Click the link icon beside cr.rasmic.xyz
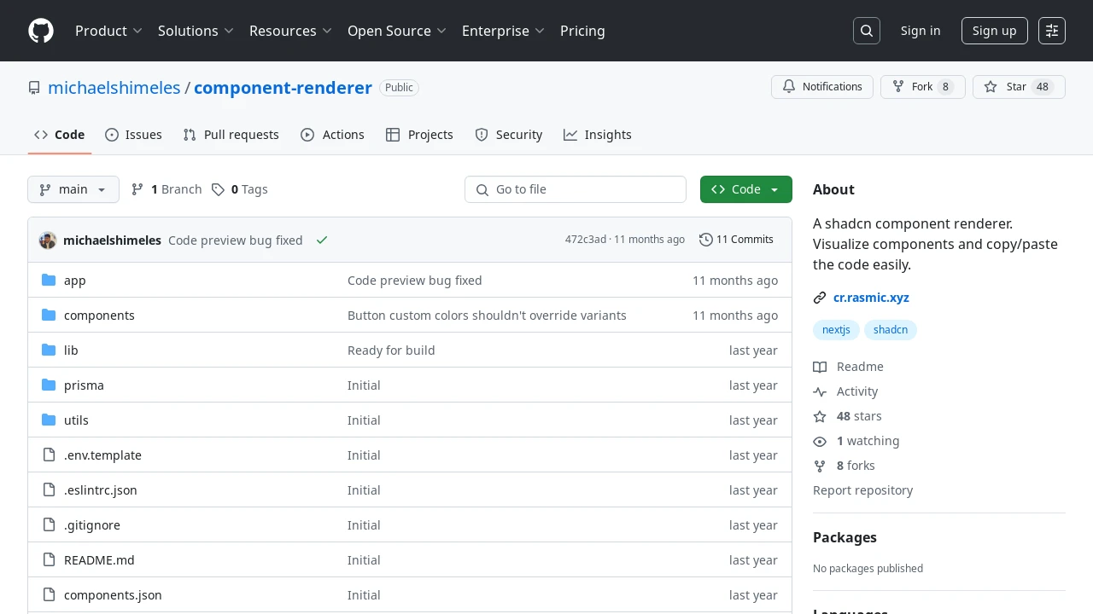 pos(820,298)
